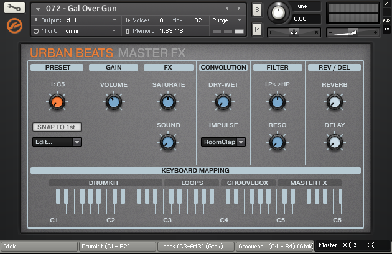The image size is (392, 254).
Task: Open the Edit... preset dropdown
Action: point(57,142)
